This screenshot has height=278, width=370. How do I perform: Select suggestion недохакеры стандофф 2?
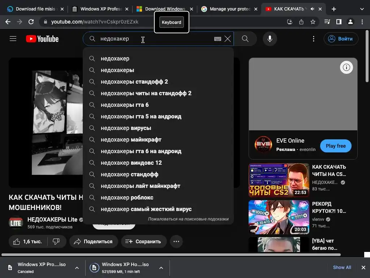pyautogui.click(x=158, y=82)
